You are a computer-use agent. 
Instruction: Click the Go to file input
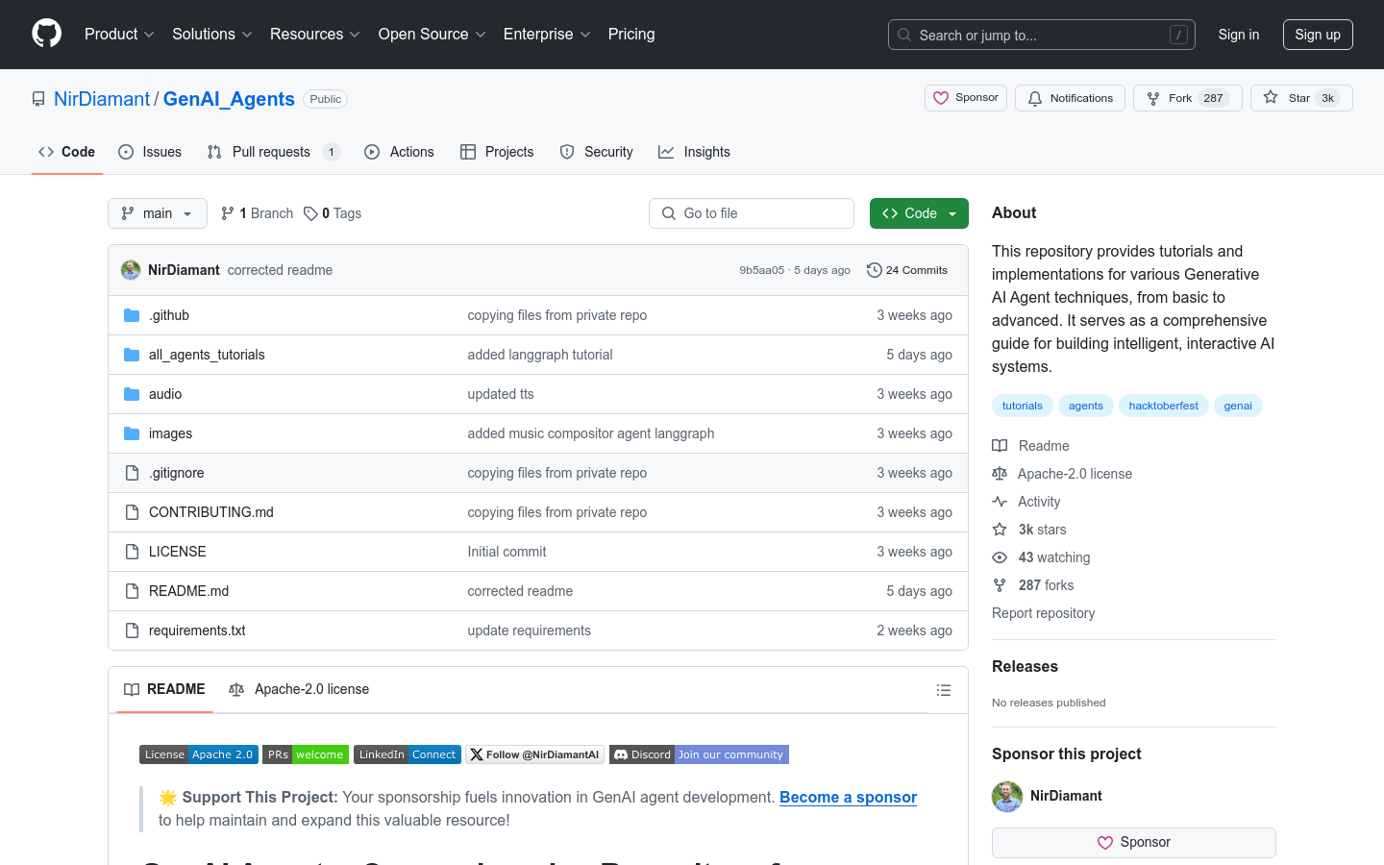tap(752, 213)
